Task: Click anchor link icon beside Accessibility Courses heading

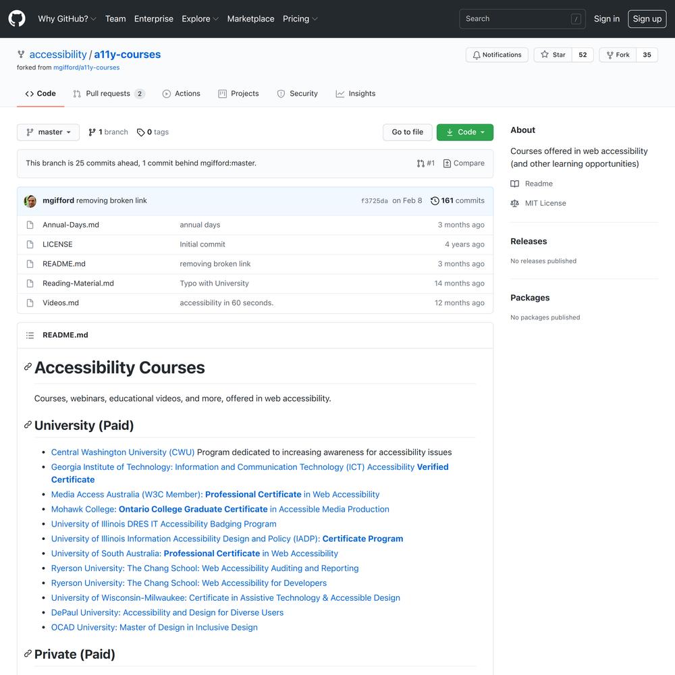Action: tap(28, 367)
